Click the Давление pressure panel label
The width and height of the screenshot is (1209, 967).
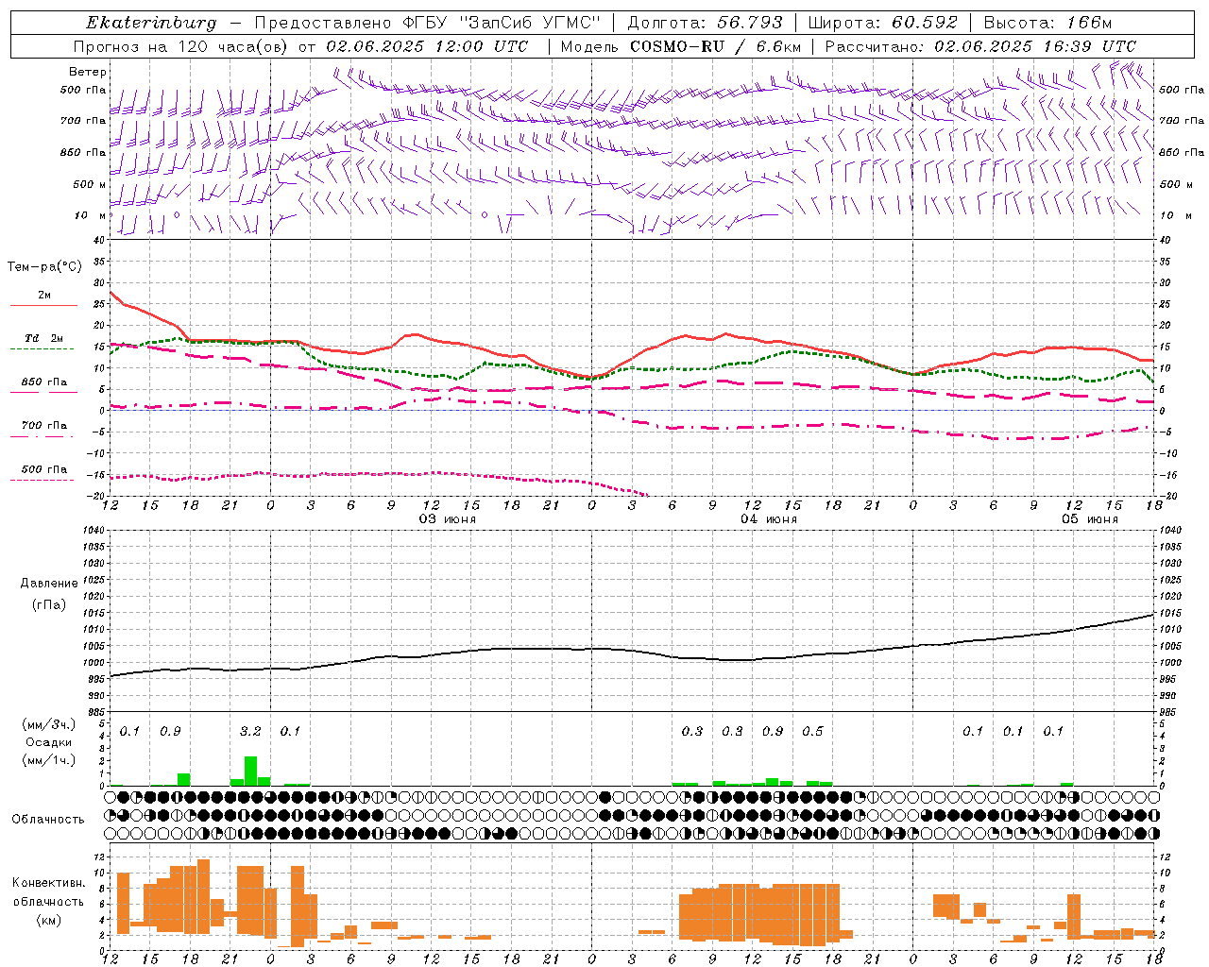click(49, 584)
